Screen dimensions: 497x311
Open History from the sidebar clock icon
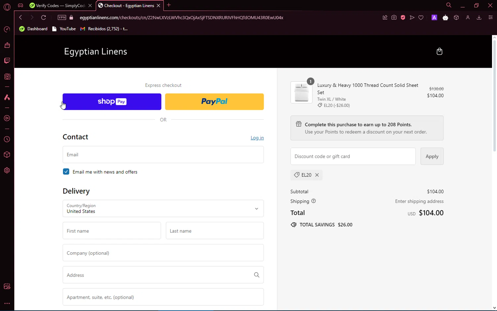point(7,140)
